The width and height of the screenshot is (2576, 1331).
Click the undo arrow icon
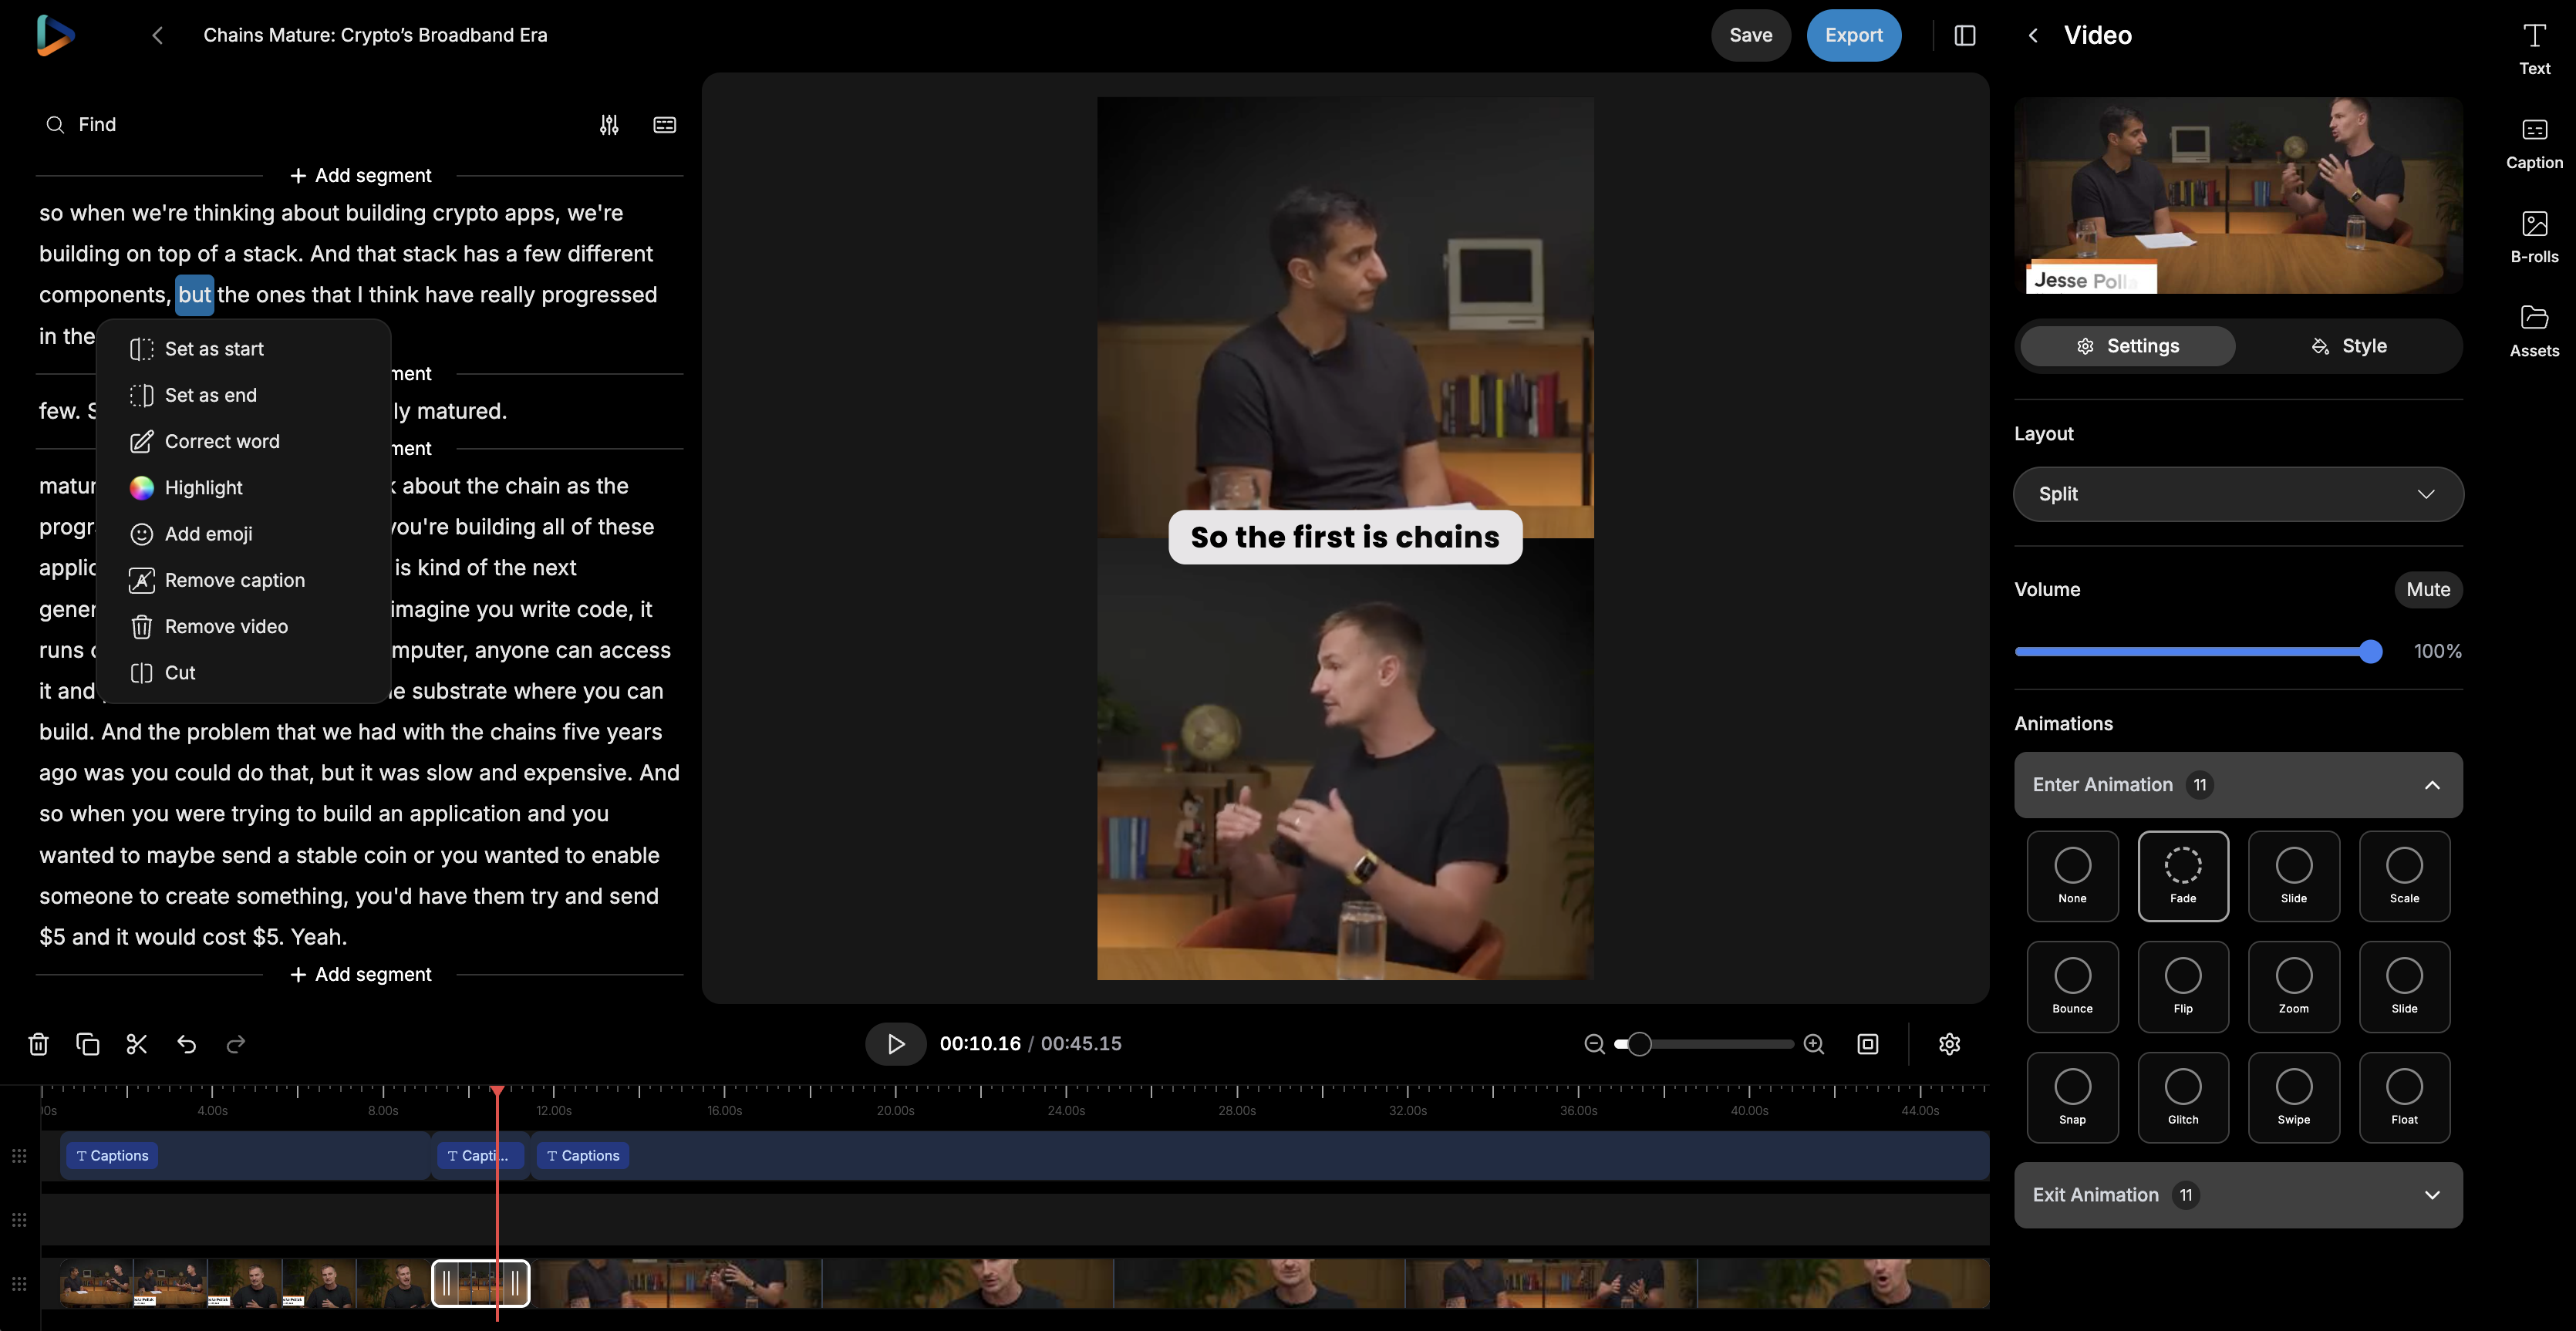[187, 1043]
